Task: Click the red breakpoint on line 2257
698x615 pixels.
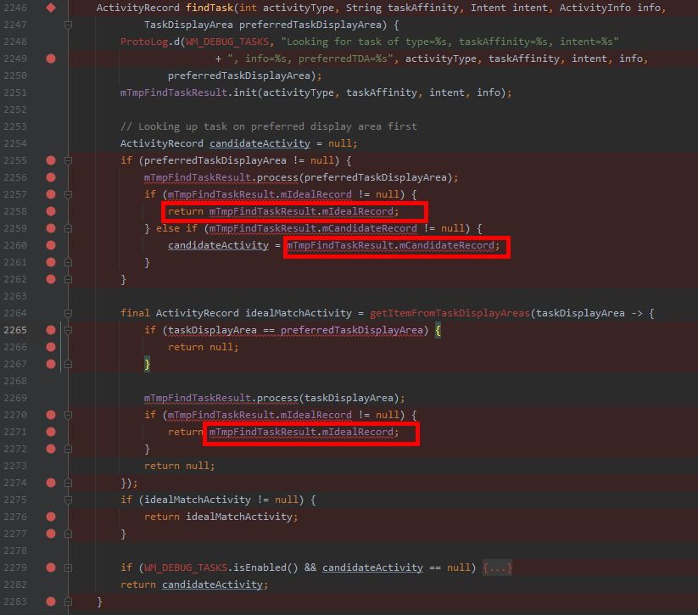Action: click(x=51, y=194)
